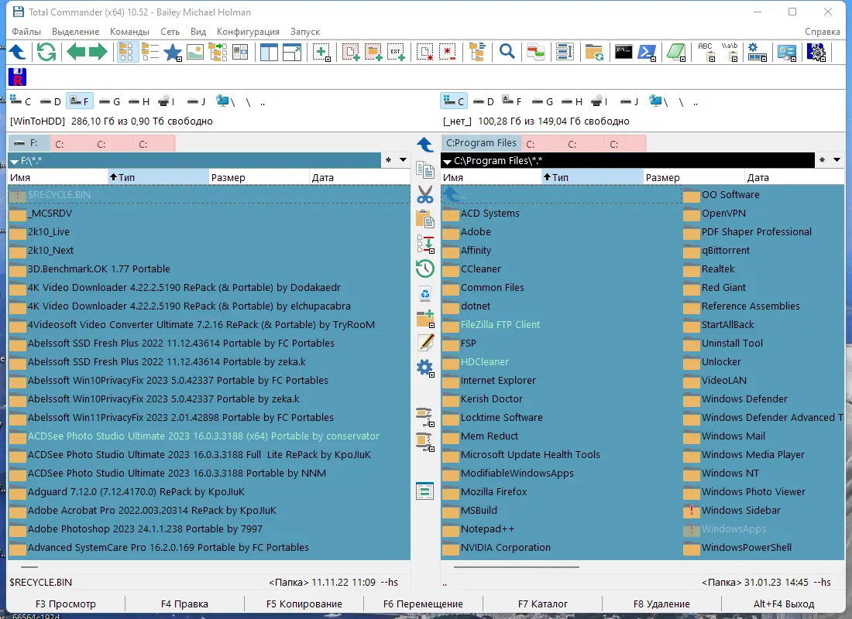
Task: Click the blue floppy R icon
Action: (x=17, y=77)
